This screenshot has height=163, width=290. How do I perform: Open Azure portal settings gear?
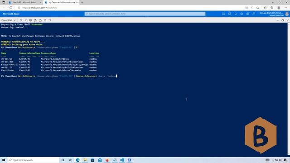[x=242, y=14]
